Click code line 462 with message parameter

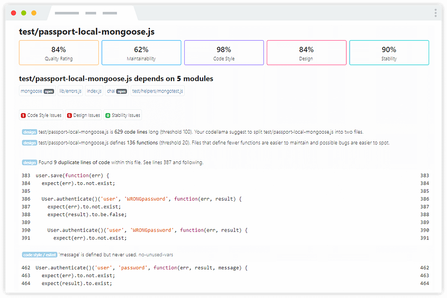point(142,268)
